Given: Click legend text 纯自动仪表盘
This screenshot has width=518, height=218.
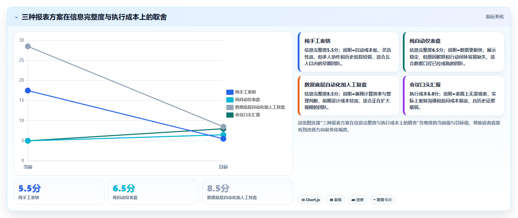Looking at the screenshot, I should tap(248, 100).
